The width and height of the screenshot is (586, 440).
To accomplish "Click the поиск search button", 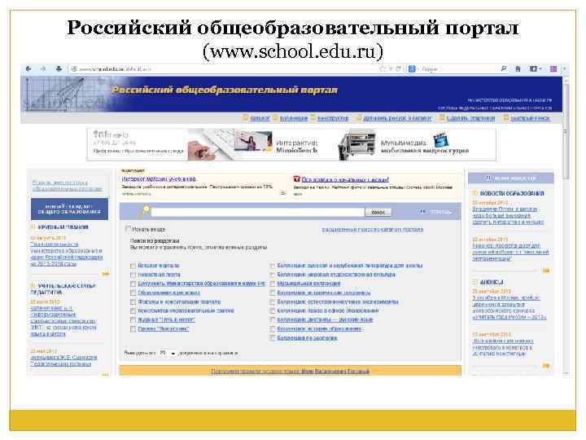I will coord(378,212).
